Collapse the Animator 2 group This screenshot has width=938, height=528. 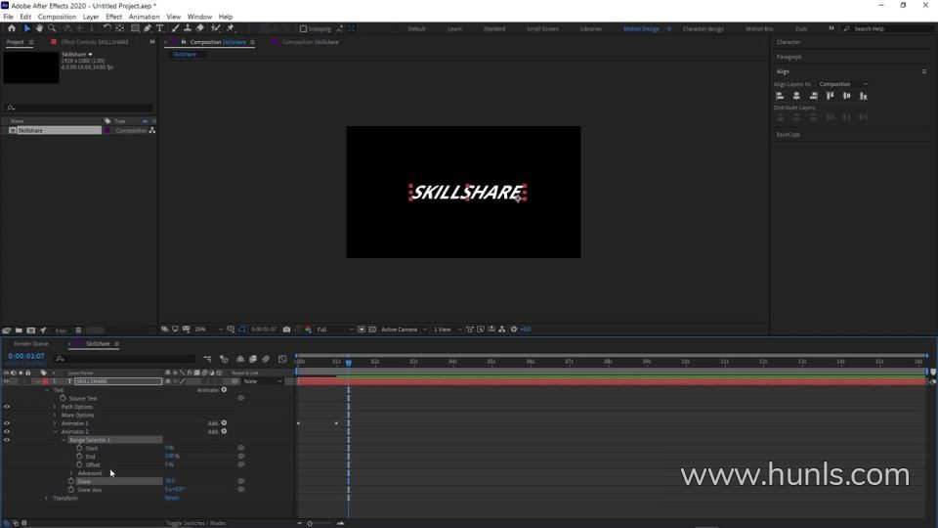[x=55, y=431]
